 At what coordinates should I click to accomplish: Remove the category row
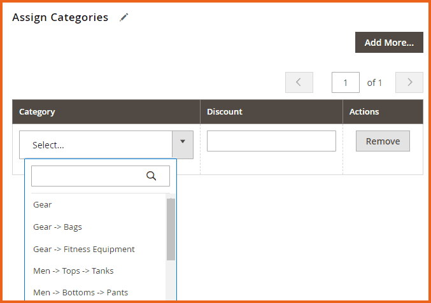pyautogui.click(x=383, y=141)
